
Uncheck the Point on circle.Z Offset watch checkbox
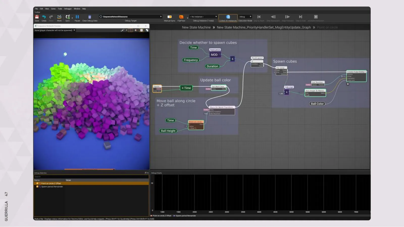tap(37, 183)
